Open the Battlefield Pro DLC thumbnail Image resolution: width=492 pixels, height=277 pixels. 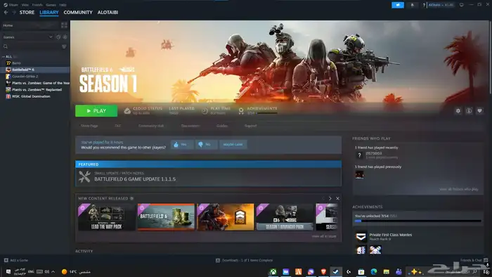tap(226, 217)
